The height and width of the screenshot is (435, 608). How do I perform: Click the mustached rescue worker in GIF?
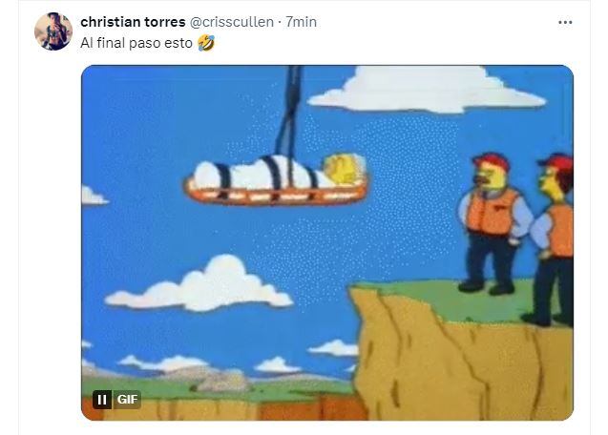(x=493, y=223)
